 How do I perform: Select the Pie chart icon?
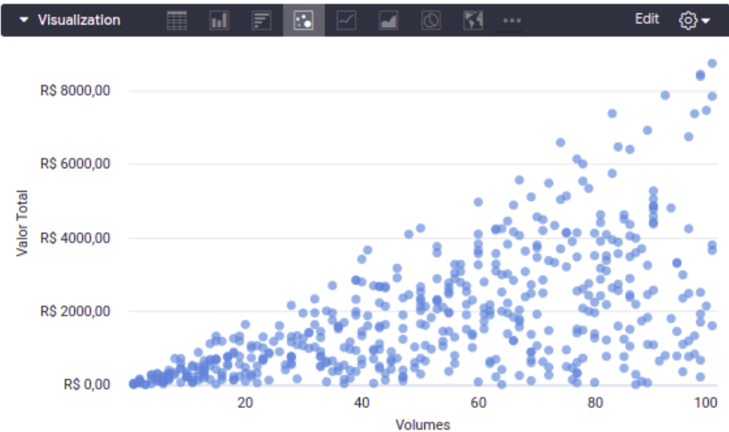431,20
